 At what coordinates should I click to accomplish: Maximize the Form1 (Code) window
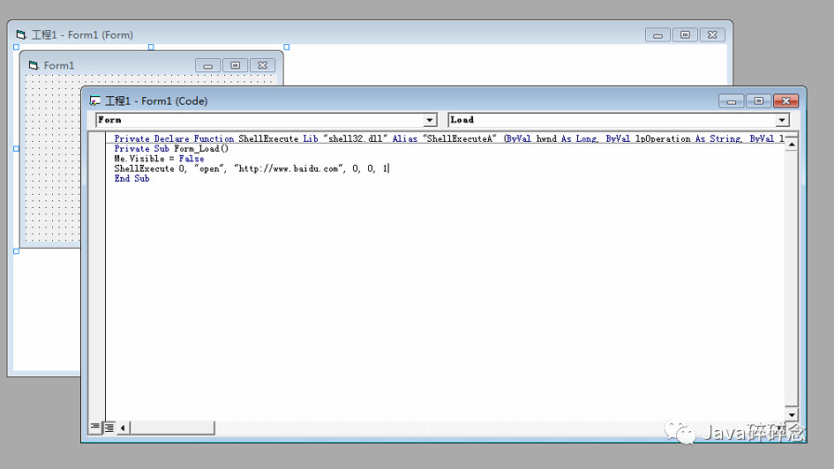tap(758, 100)
